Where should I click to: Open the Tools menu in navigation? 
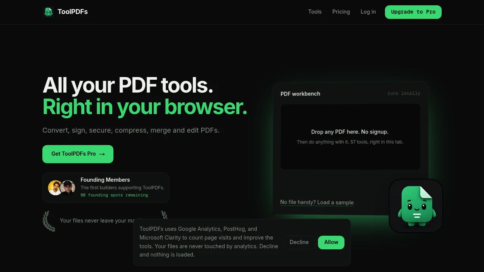[315, 12]
